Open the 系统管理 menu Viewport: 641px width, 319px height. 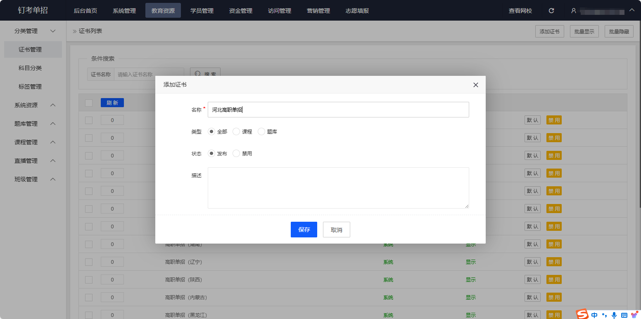click(124, 11)
